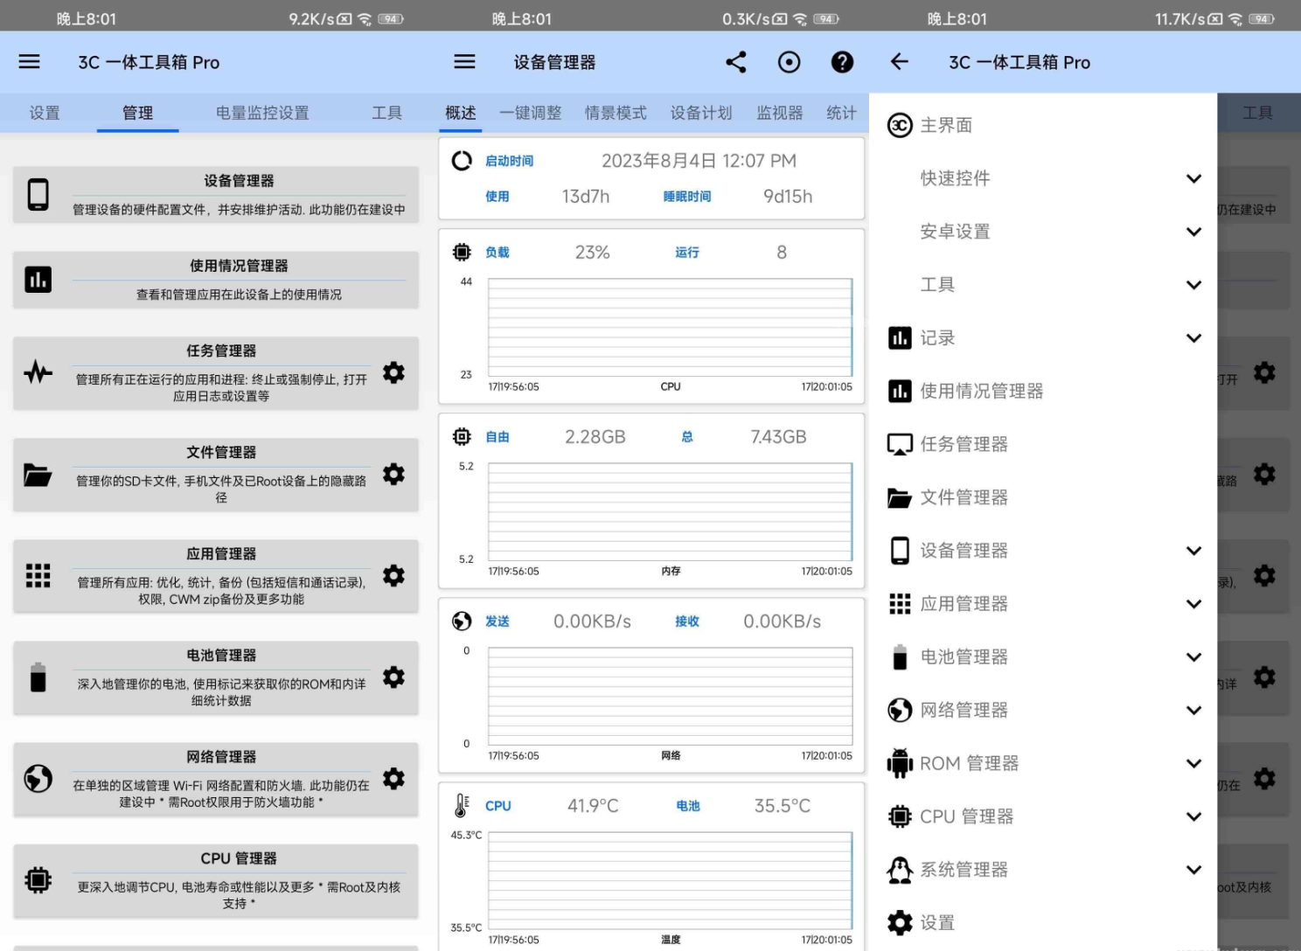Tap the folder icon of 文件管理器 card

(38, 475)
